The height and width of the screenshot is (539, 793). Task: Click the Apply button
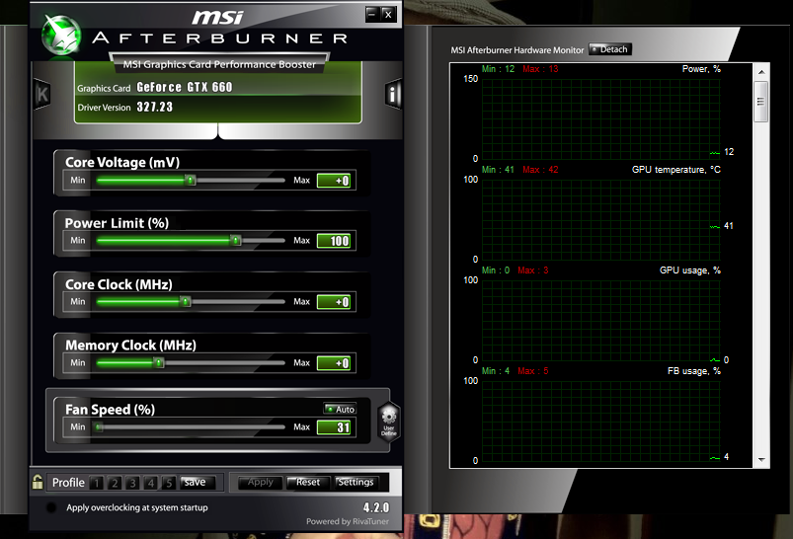coord(260,483)
